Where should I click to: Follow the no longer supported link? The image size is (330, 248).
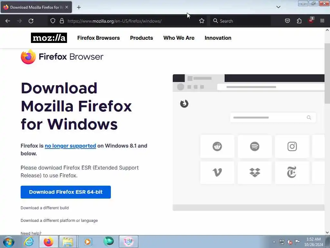point(70,146)
